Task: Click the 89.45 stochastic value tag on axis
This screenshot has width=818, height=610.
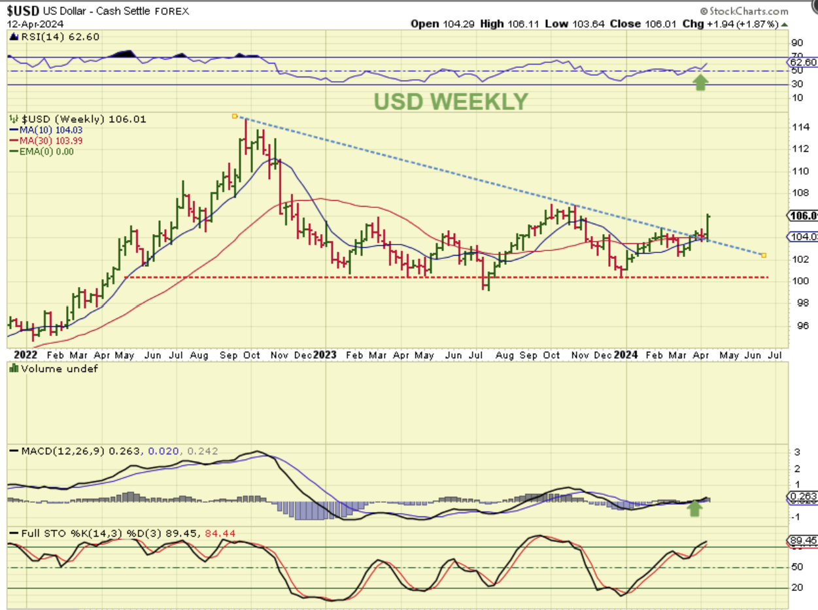Action: (803, 541)
